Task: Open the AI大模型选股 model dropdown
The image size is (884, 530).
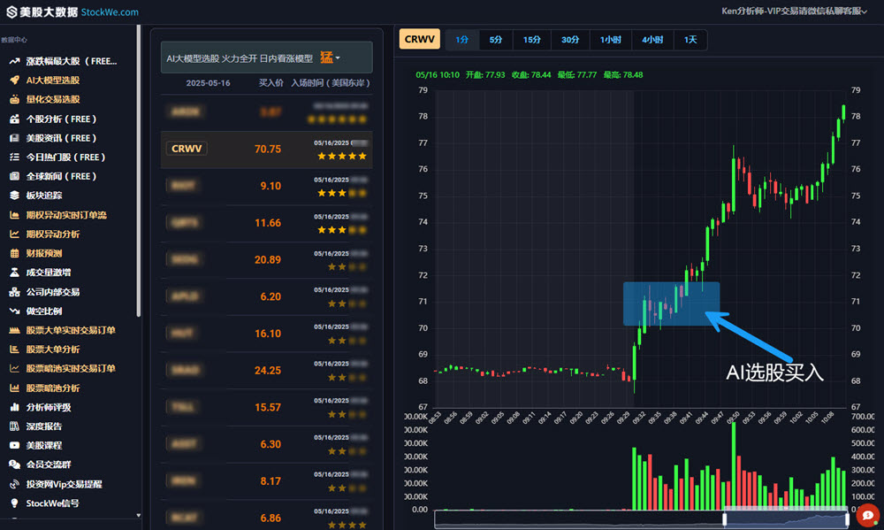Action: 267,58
